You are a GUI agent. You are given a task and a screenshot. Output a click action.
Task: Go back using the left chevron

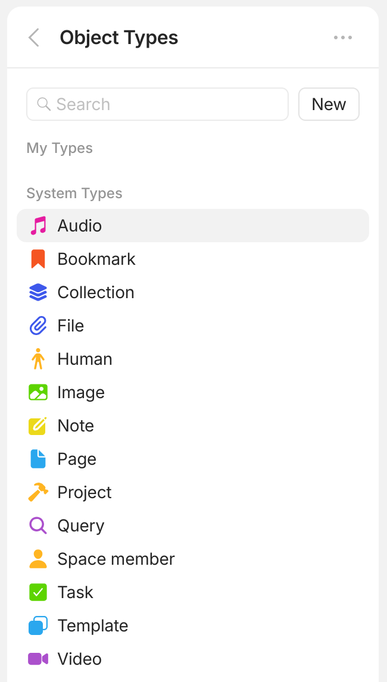34,37
